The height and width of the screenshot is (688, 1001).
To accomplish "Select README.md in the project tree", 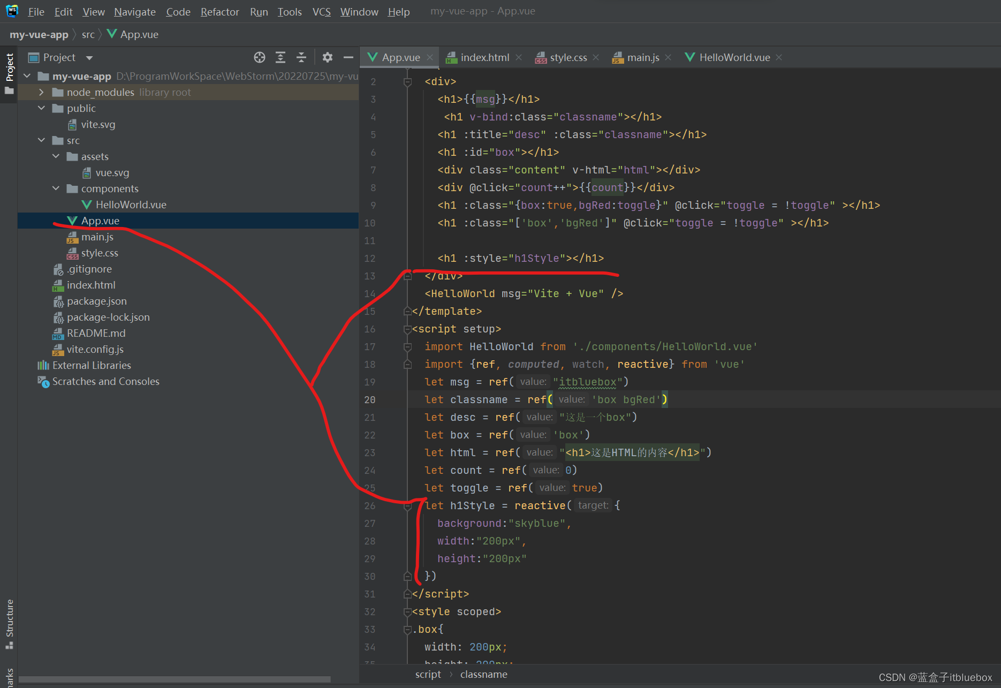I will (x=96, y=333).
